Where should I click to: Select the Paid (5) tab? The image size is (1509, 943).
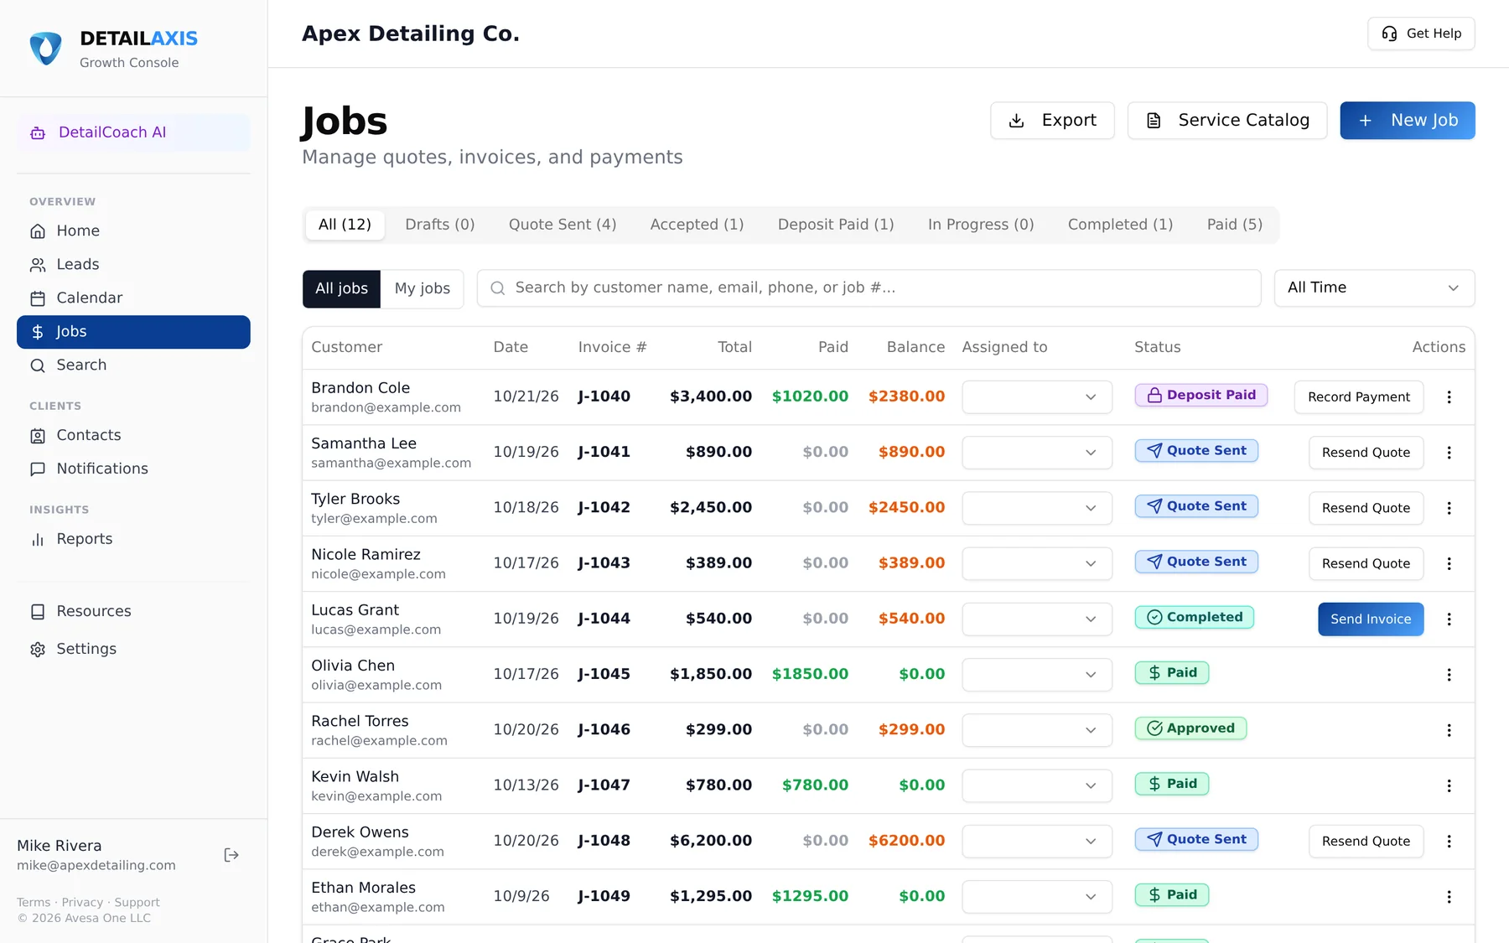tap(1234, 225)
